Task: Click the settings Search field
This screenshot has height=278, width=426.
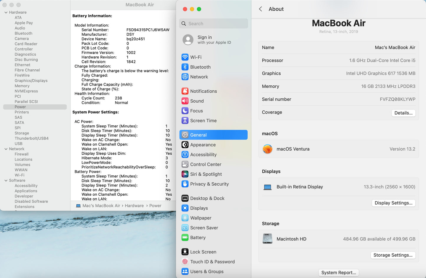Action: 213,23
